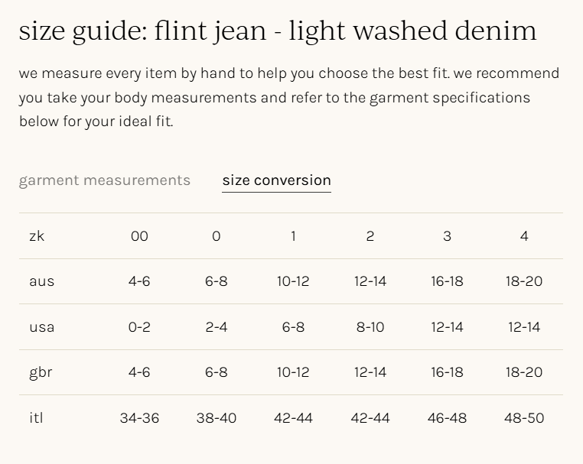Click the aus row label
The width and height of the screenshot is (583, 464).
[42, 281]
